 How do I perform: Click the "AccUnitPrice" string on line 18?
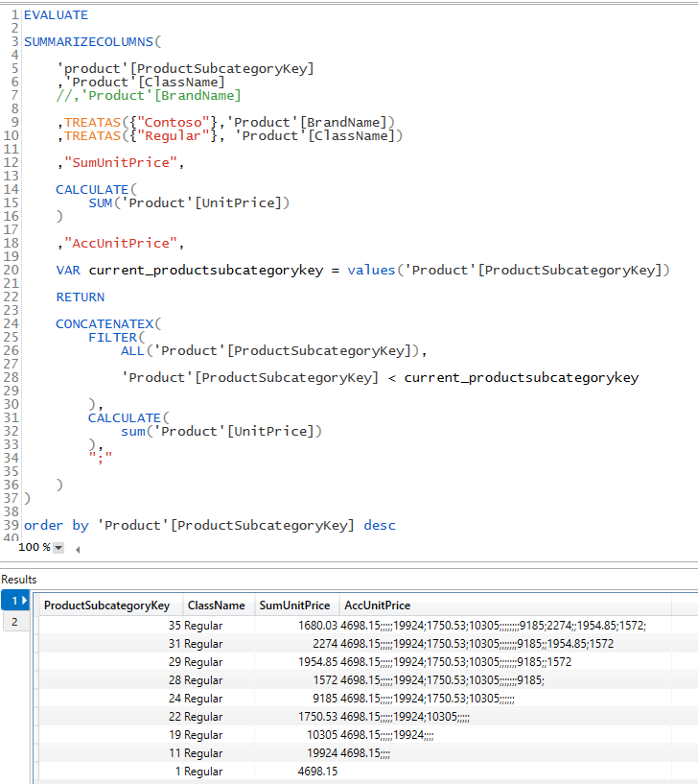(x=121, y=243)
